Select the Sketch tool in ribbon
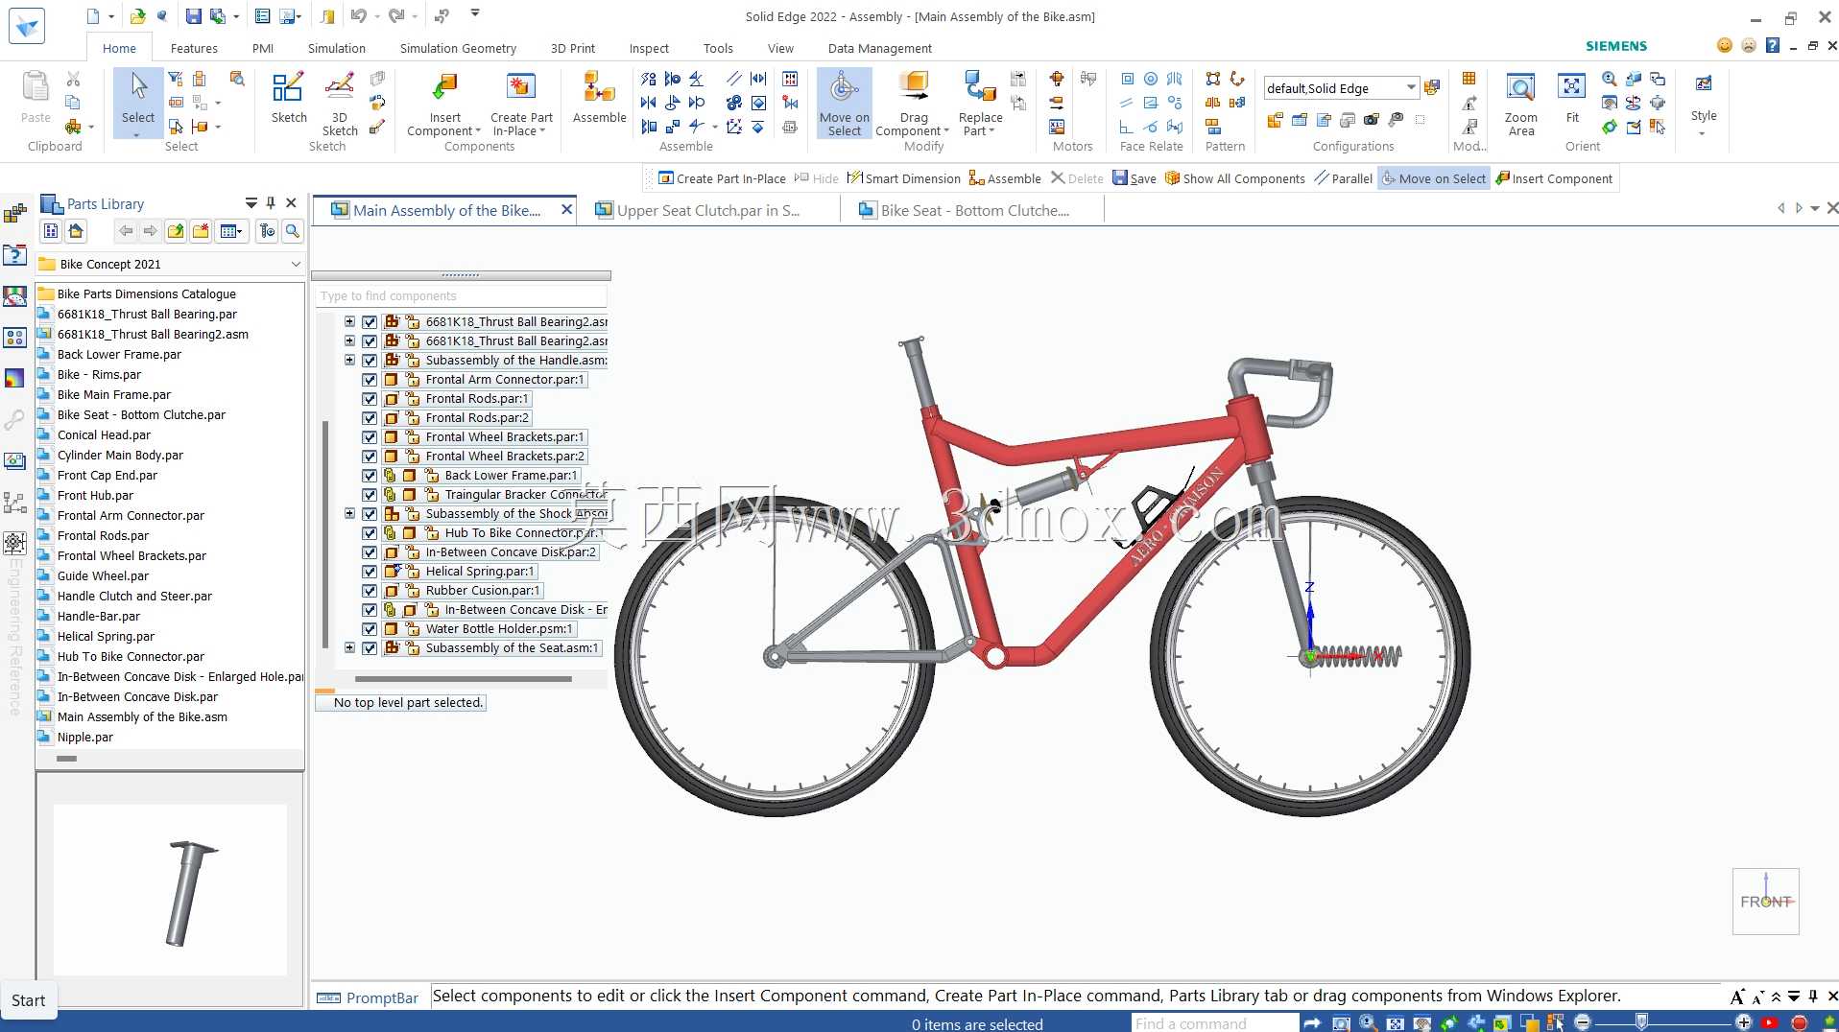This screenshot has height=1032, width=1839. click(x=288, y=98)
